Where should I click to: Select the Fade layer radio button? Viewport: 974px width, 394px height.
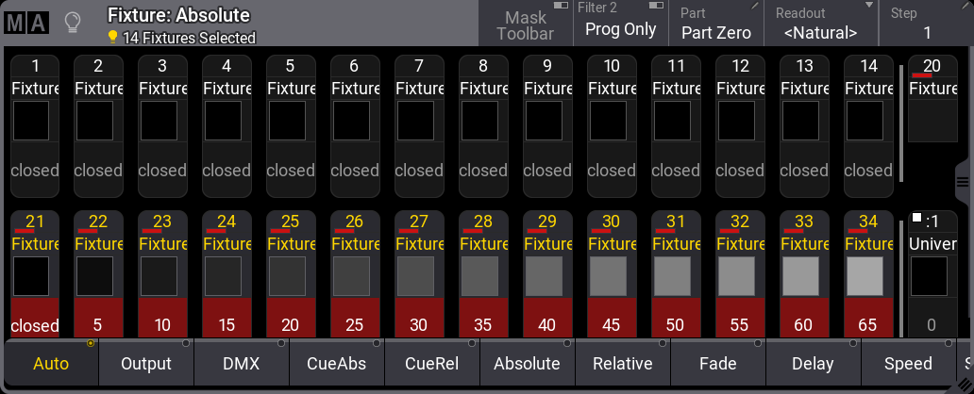[717, 364]
